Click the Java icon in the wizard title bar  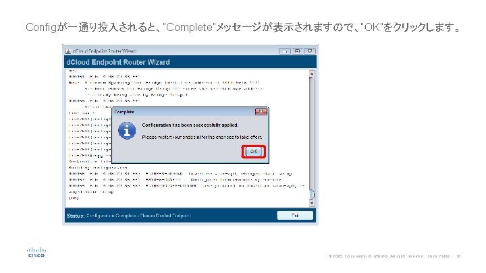click(68, 51)
